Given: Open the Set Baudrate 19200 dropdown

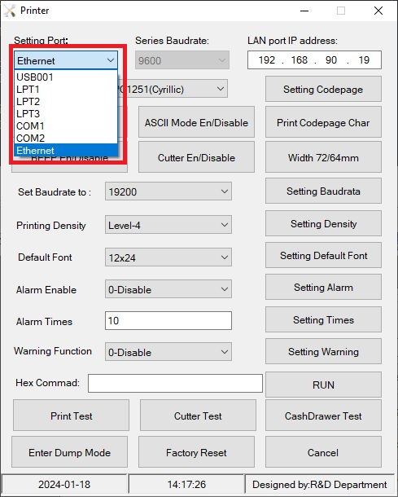Looking at the screenshot, I should [x=168, y=191].
